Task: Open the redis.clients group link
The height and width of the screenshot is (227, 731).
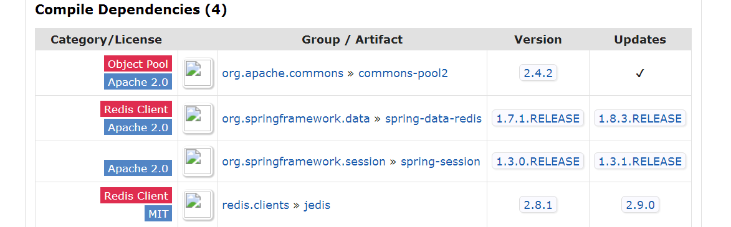Action: tap(256, 205)
